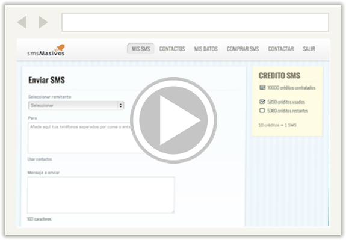This screenshot has width=346, height=240.
Task: Click the browser address bar
Action: click(196, 22)
